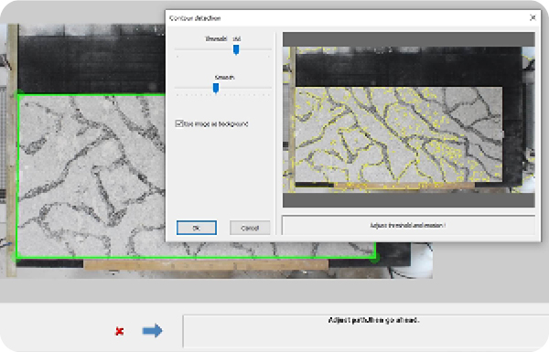
Task: Click Threshold slider track left of handle
Action: click(204, 49)
